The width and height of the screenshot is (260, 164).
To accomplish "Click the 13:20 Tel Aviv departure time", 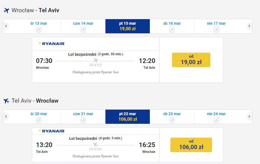I will tap(44, 145).
